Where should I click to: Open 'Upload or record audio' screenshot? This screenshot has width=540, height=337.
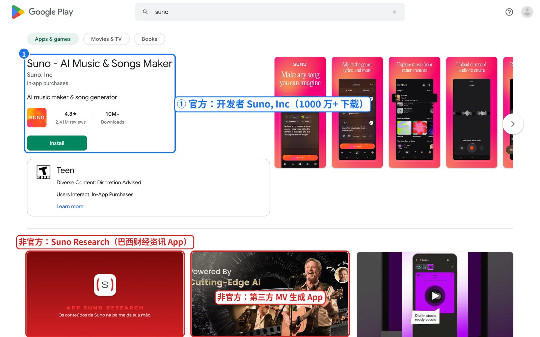[x=471, y=112]
